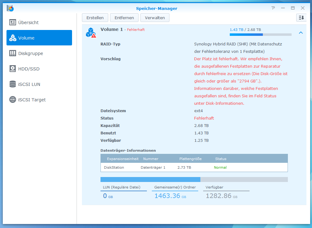Click the Speicher-Manager app icon in title bar
The width and height of the screenshot is (312, 228).
point(10,8)
